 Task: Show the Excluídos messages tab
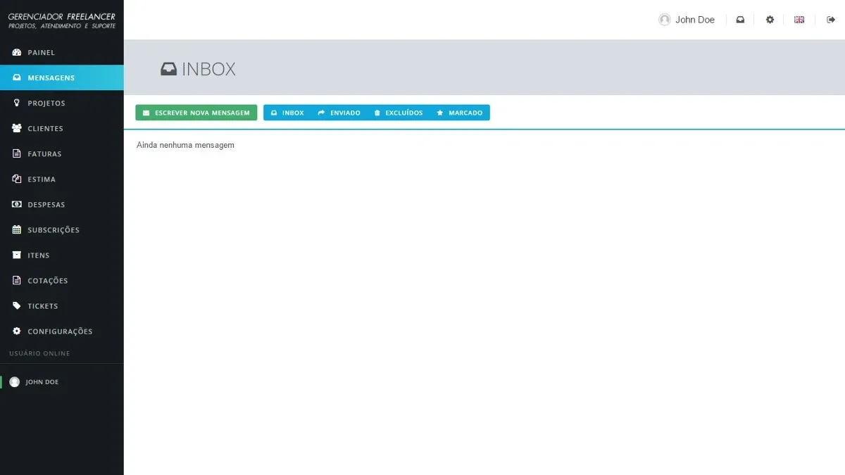click(x=399, y=113)
